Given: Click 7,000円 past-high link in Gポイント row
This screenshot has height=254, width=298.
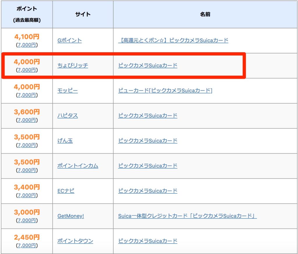Looking at the screenshot, I should [27, 45].
